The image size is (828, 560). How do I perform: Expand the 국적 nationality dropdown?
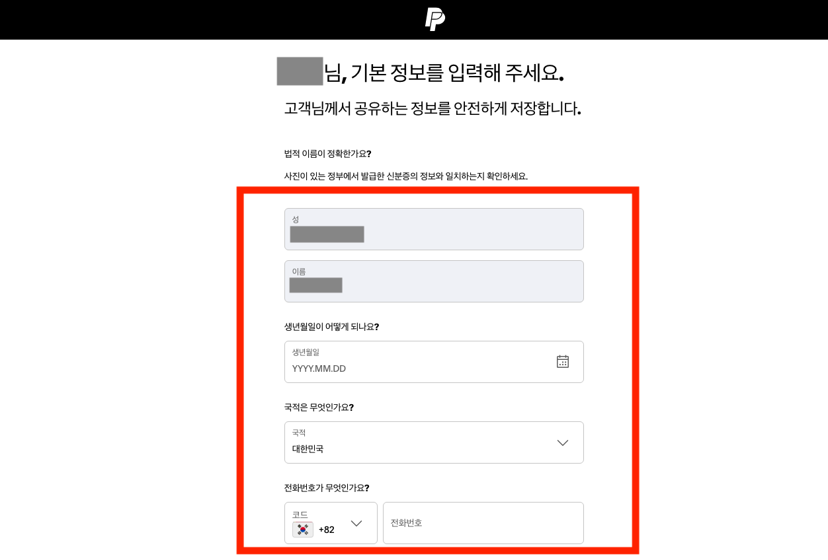(562, 442)
